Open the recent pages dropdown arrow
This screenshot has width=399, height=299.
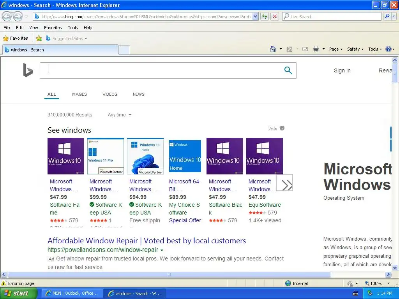[26, 17]
